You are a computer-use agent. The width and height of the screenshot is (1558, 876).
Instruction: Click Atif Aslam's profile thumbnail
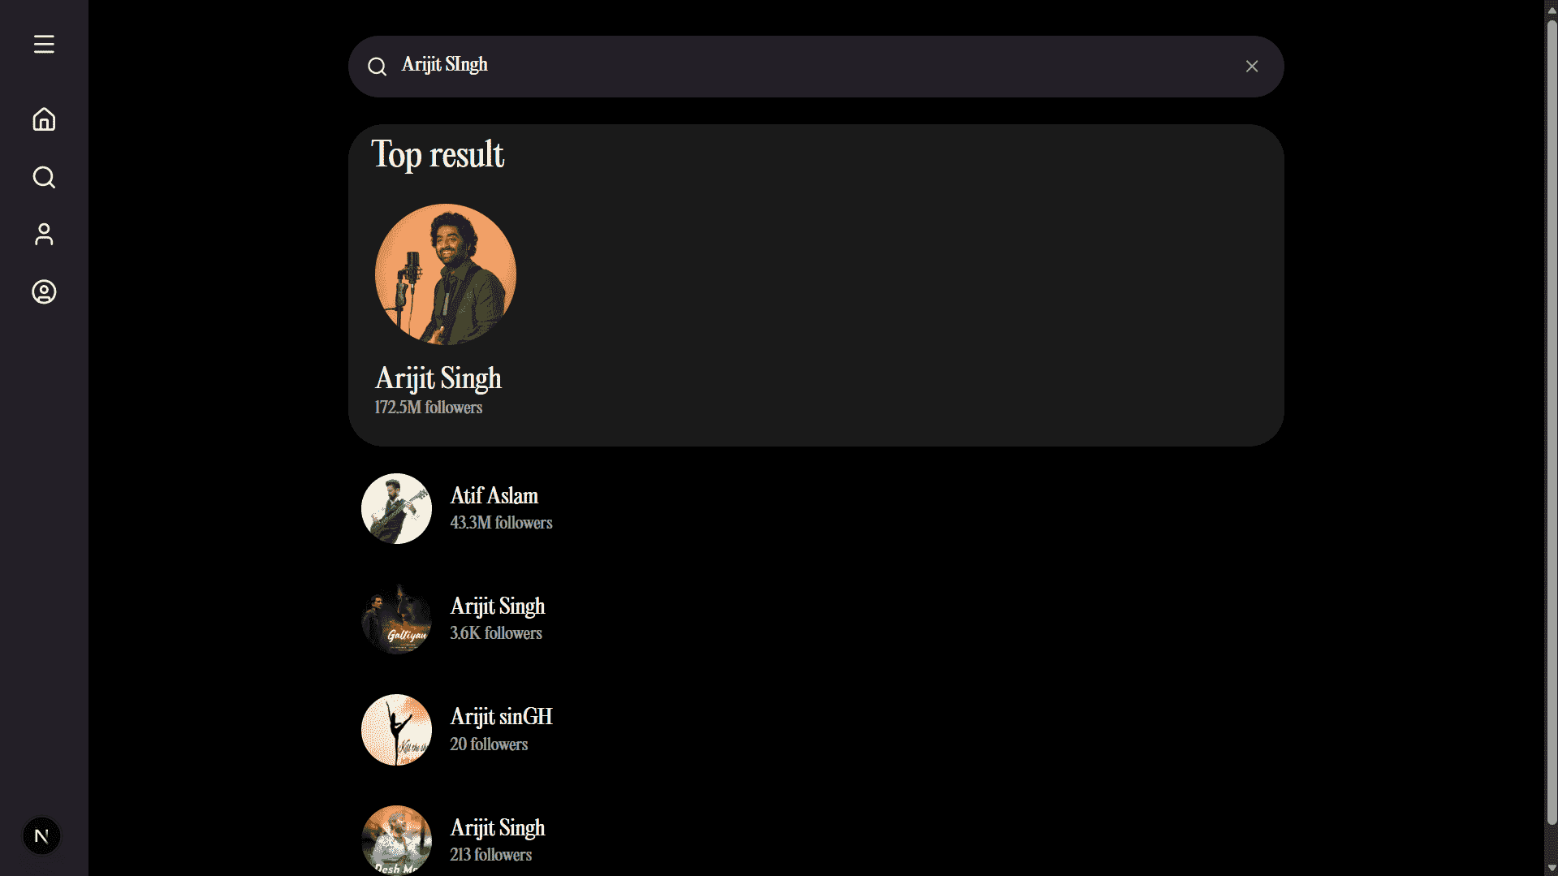[396, 509]
